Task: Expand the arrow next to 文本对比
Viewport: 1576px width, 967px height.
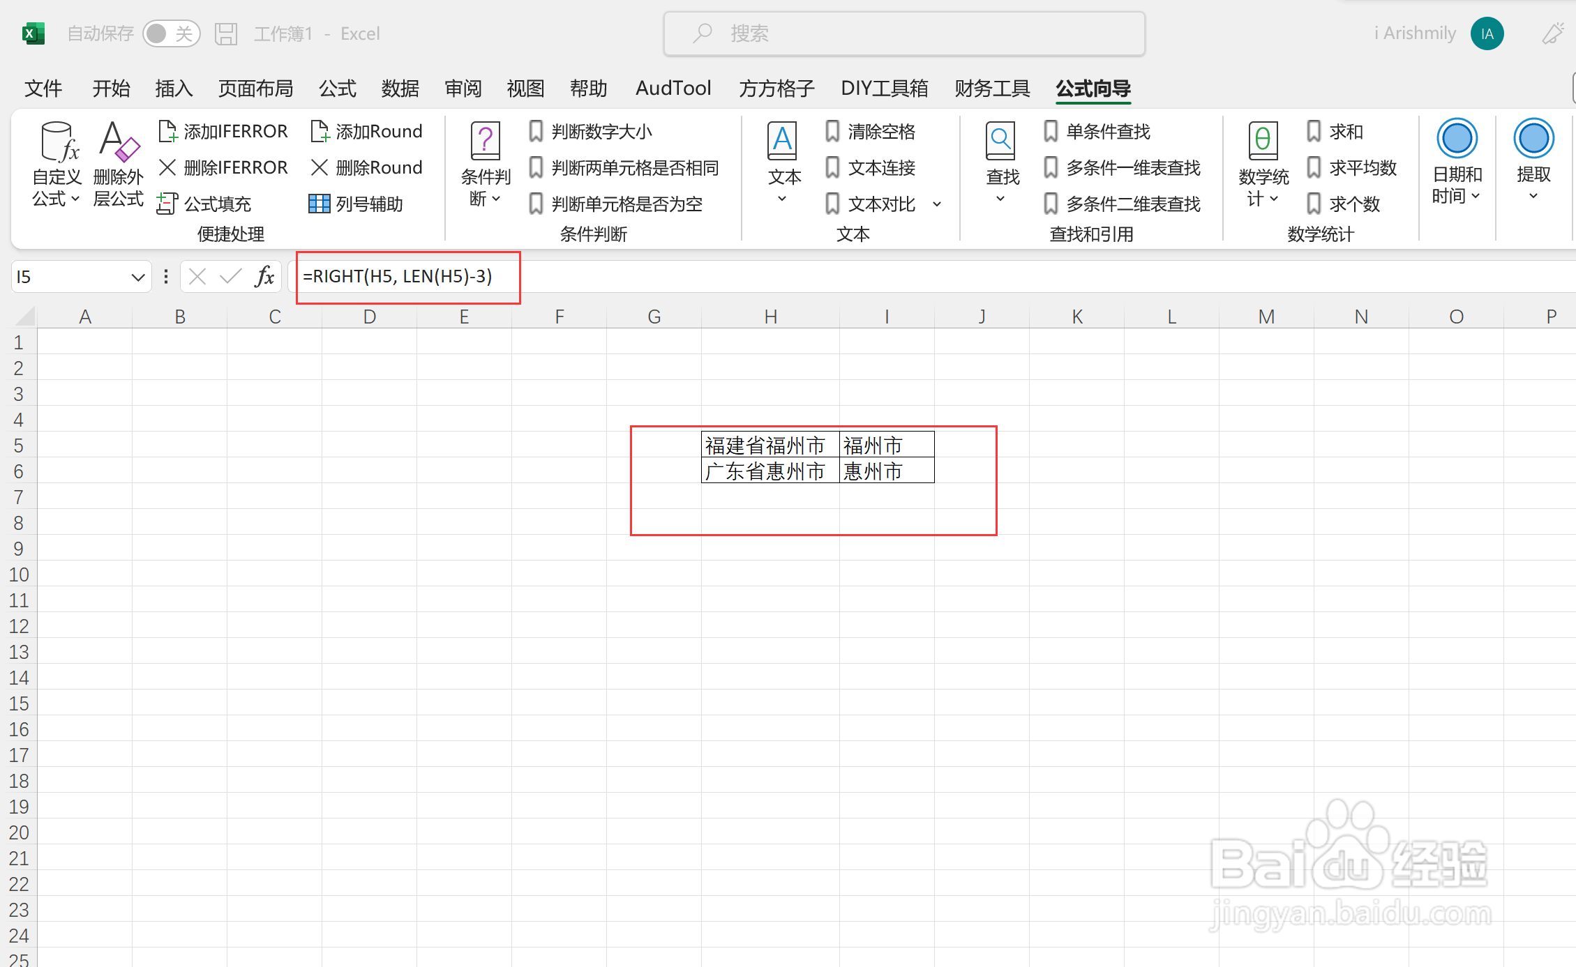Action: [937, 204]
